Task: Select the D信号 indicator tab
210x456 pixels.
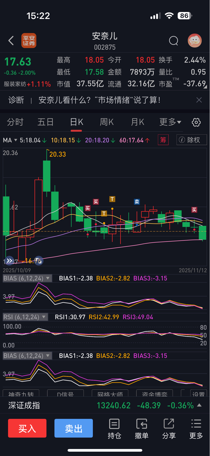Action: tap(65, 393)
